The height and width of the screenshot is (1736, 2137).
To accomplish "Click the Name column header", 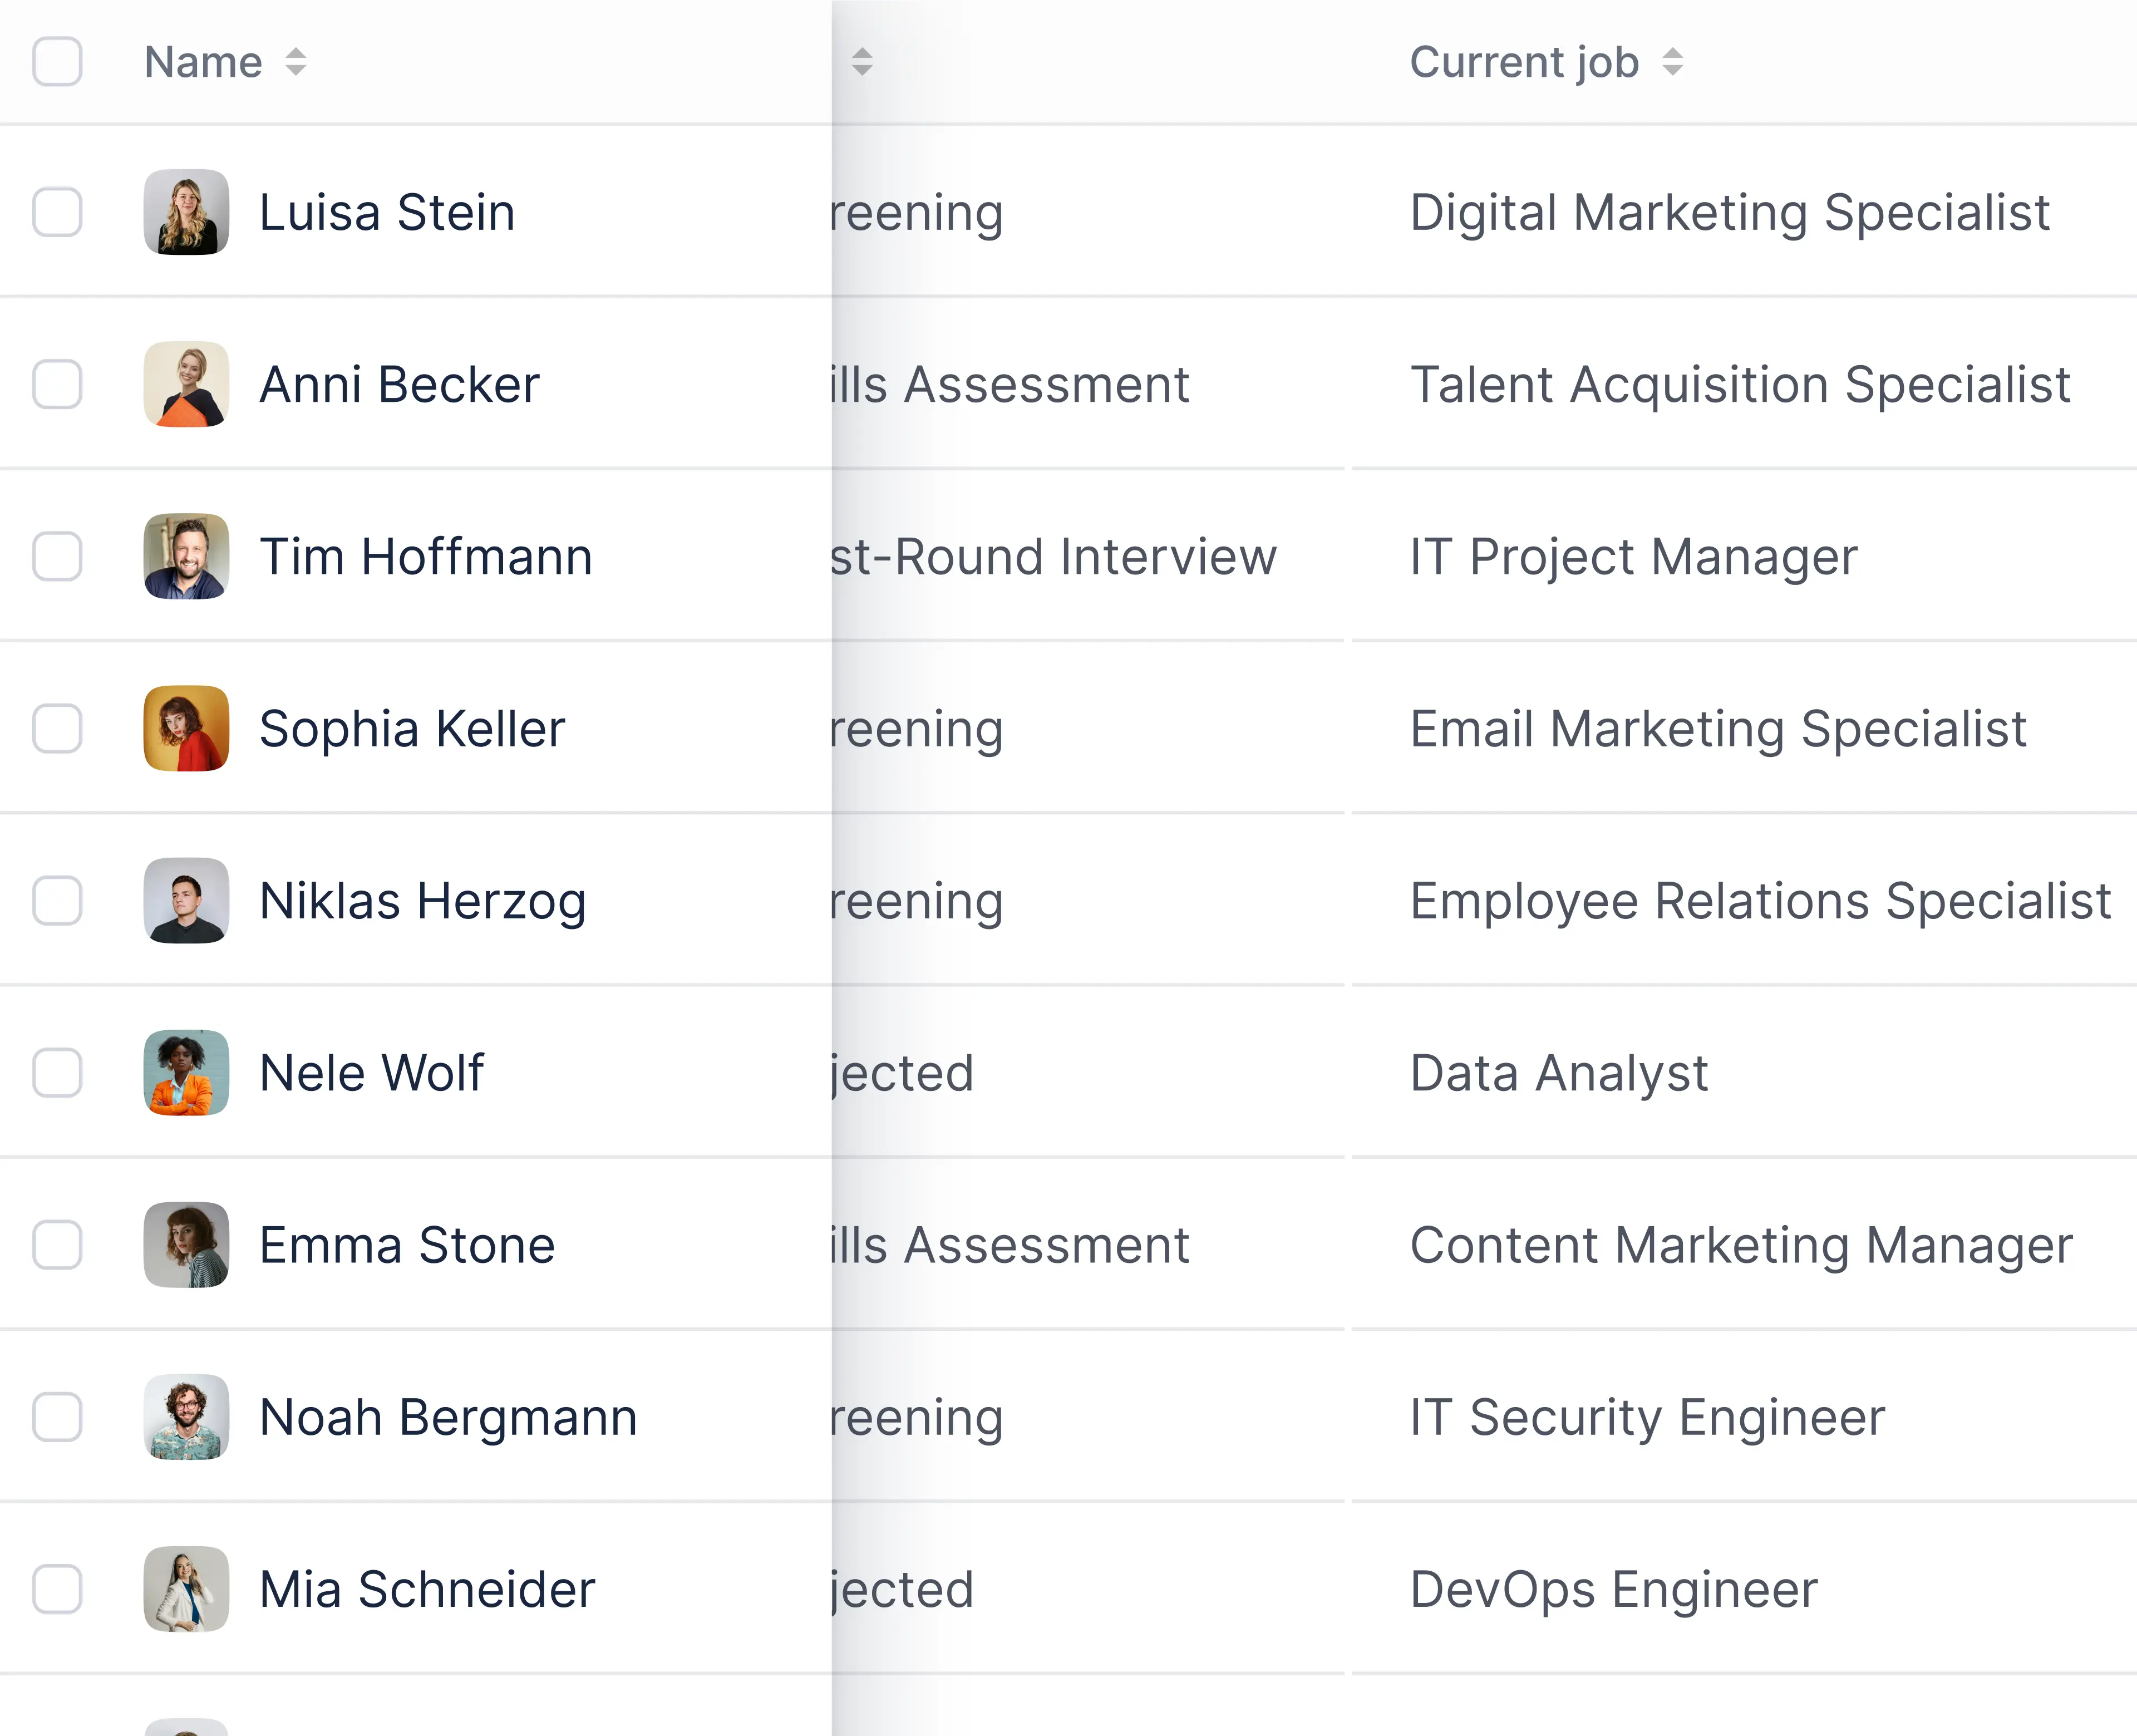I will pyautogui.click(x=203, y=62).
